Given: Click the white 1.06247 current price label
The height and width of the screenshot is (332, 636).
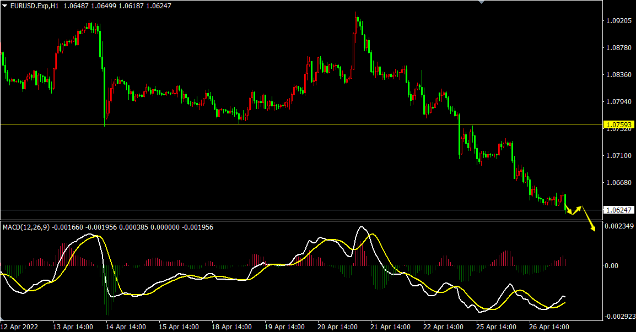Looking at the screenshot, I should [x=619, y=210].
